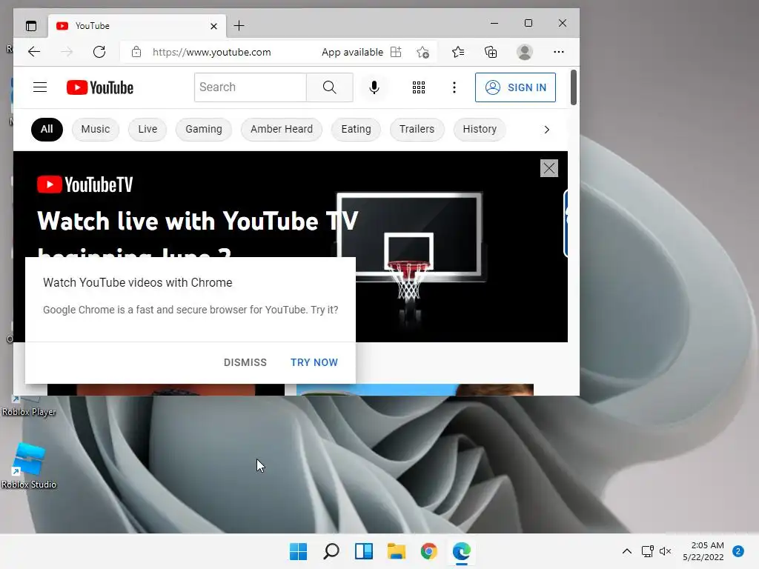The height and width of the screenshot is (569, 759).
Task: Go back in Edge browser
Action: pos(34,52)
